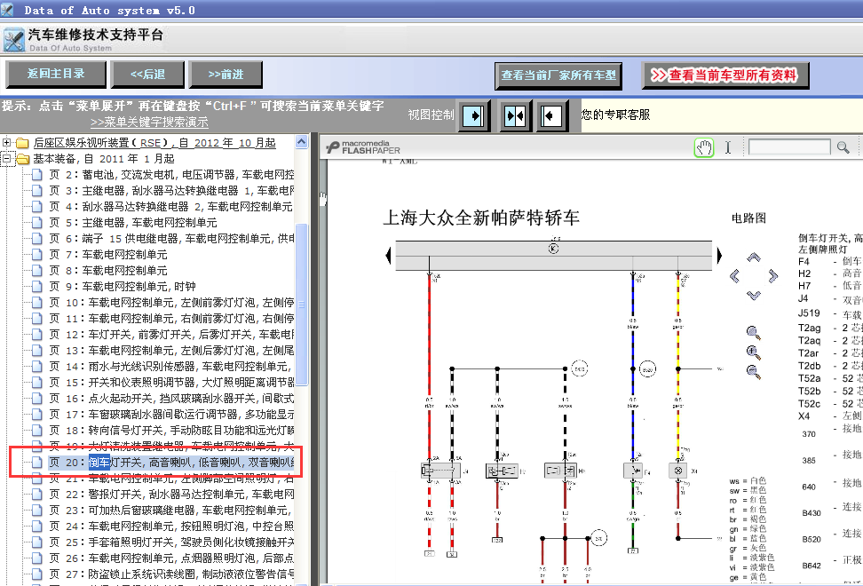Viewport: 863px width, 586px height.
Task: Open 页 6: 端子 15 供电继电器
Action: click(x=171, y=239)
